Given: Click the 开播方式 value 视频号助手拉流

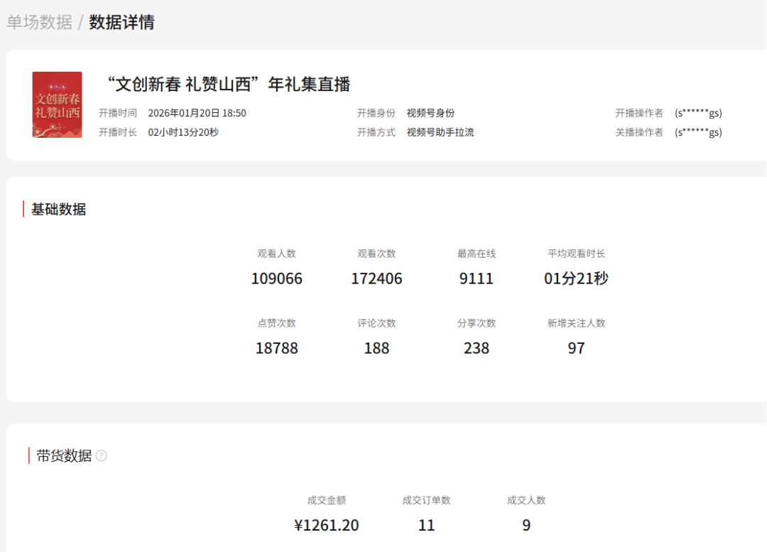Looking at the screenshot, I should point(440,132).
